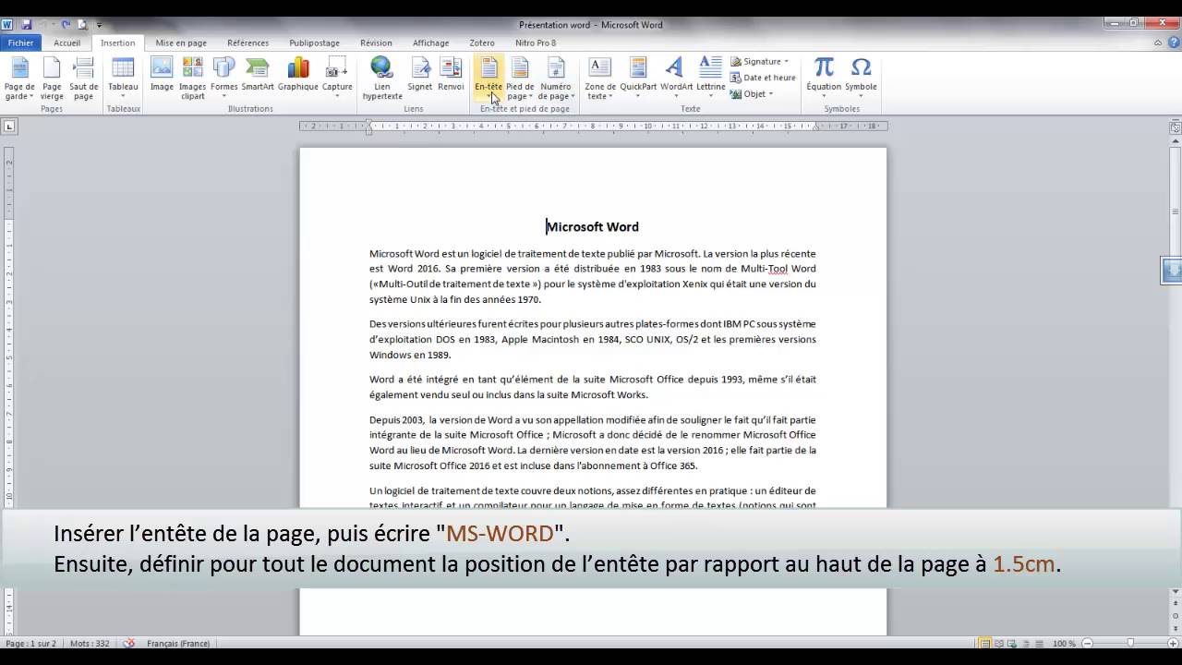Insert a Zone de texte

[x=600, y=79]
